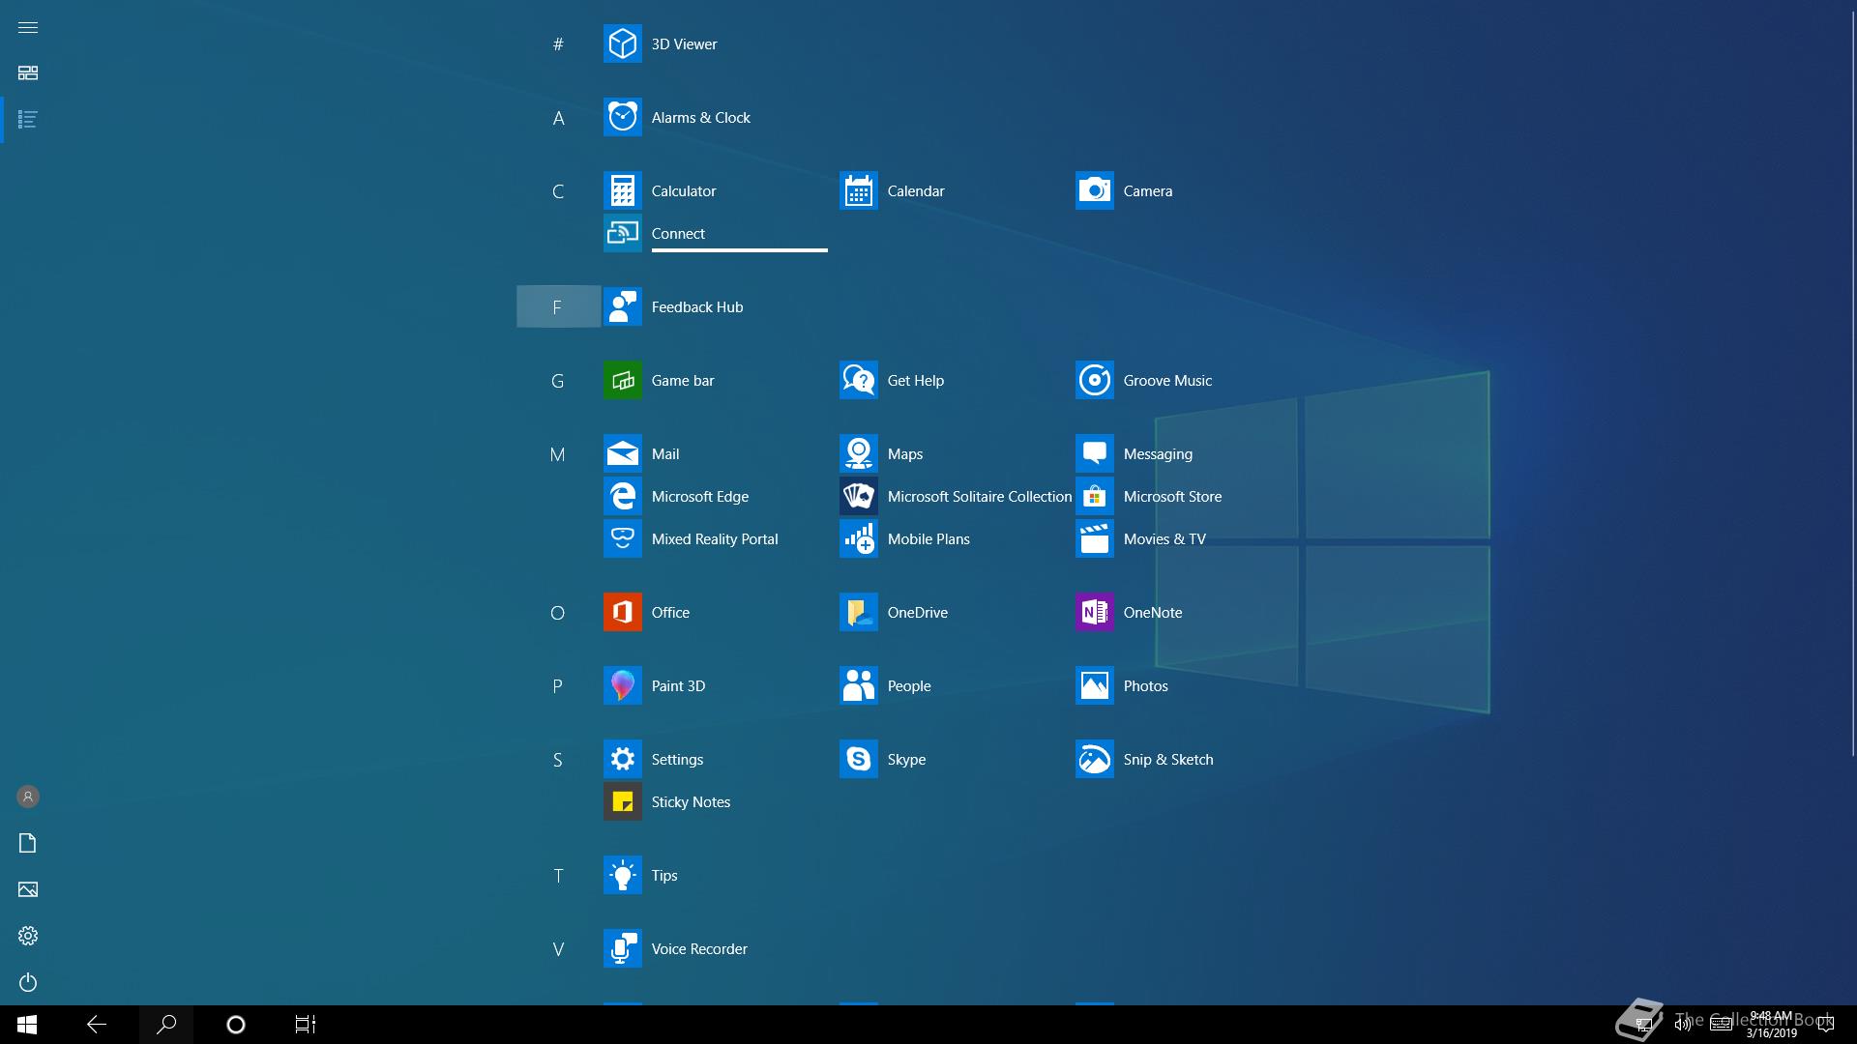Open the Sticky Notes icon
Viewport: 1857px width, 1044px height.
[x=622, y=801]
